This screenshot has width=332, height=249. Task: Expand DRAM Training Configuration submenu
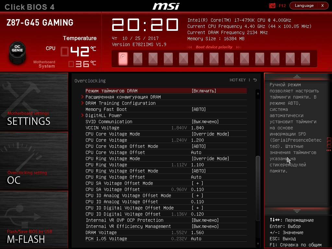point(121,103)
